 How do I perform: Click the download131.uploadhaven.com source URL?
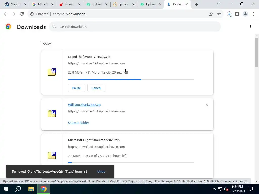96,111
